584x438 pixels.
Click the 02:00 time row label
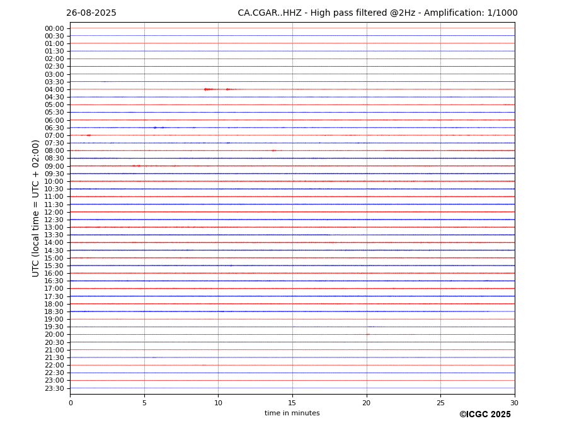click(x=54, y=59)
